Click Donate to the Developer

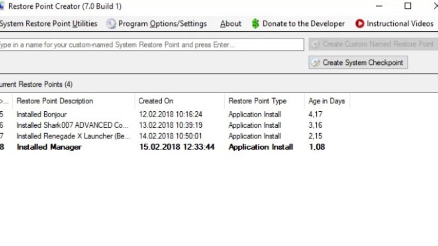(x=303, y=23)
